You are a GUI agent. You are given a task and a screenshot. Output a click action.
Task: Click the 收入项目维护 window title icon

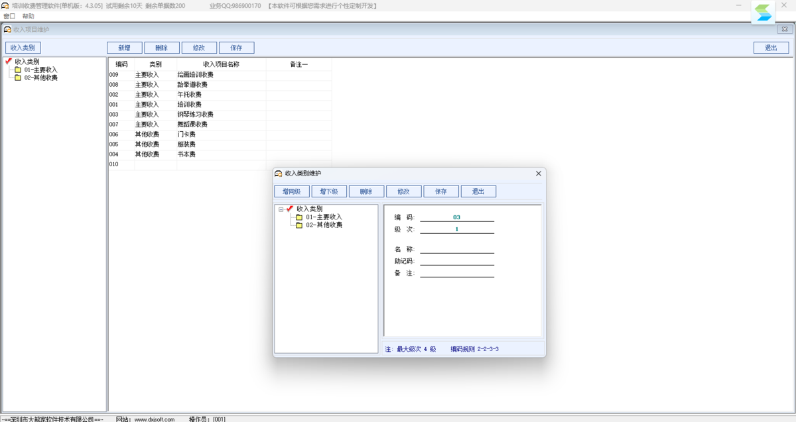coord(8,29)
